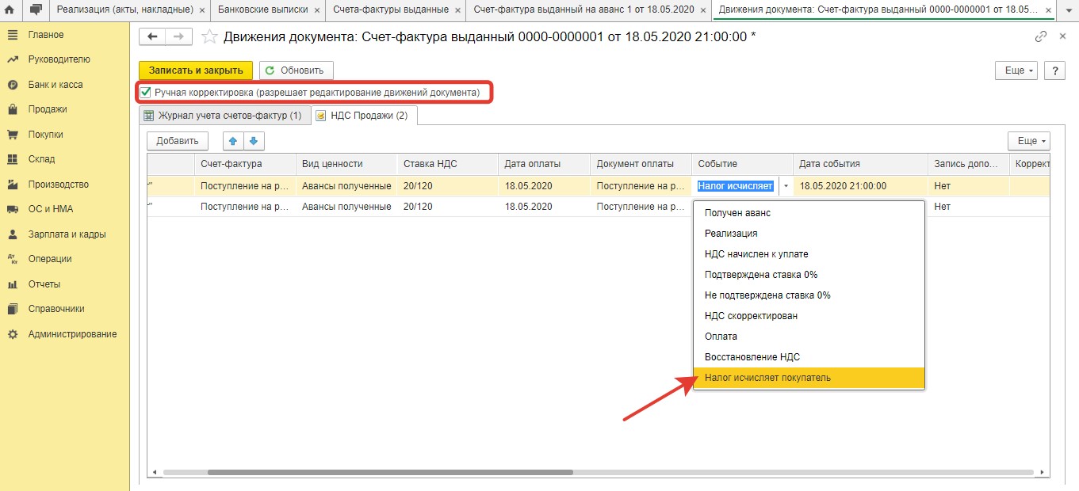Viewport: 1079px width, 491px height.
Task: Switch to the Журнал учета счетов-фактур tab
Action: 223,116
